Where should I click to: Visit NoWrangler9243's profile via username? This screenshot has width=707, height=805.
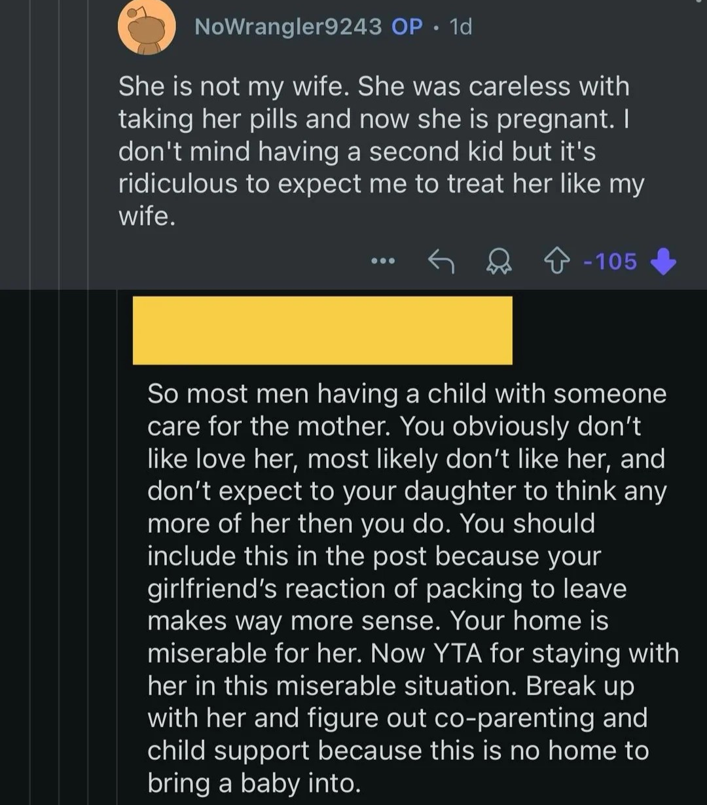289,27
